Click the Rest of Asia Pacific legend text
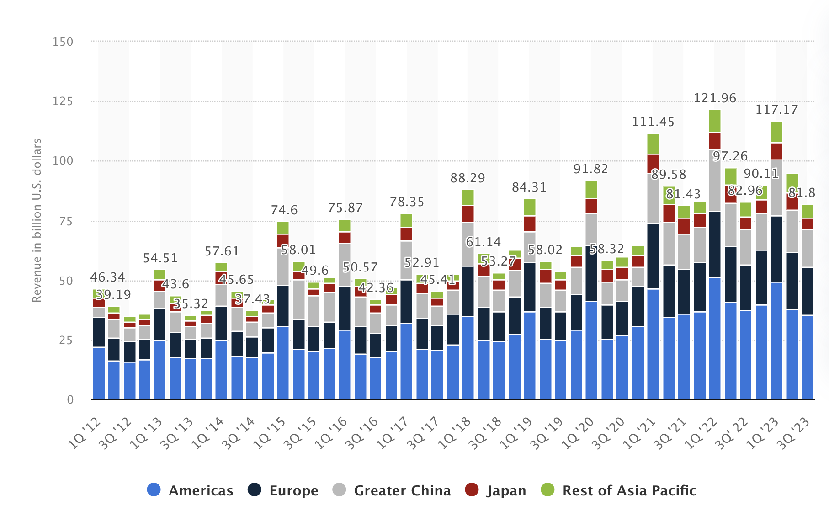829x532 pixels. coord(629,490)
